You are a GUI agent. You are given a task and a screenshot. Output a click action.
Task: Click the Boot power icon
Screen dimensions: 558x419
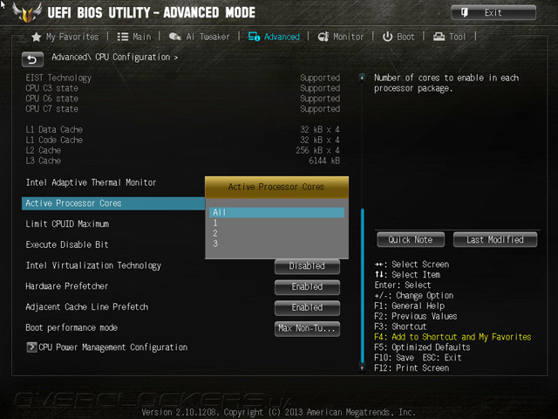(387, 37)
